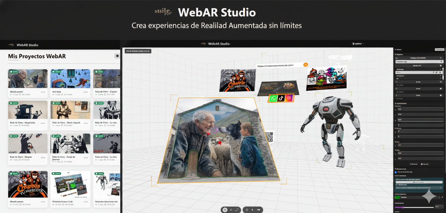
Task: Click the light file name field near the panel top
Action: tap(419, 61)
